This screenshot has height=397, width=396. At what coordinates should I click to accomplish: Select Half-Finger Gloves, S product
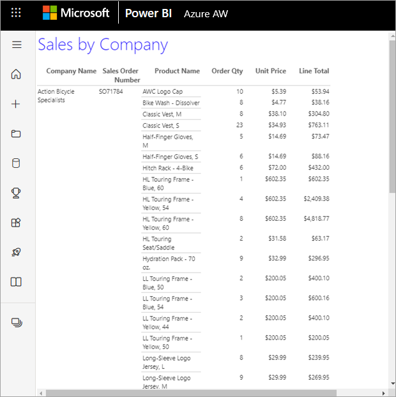(171, 157)
